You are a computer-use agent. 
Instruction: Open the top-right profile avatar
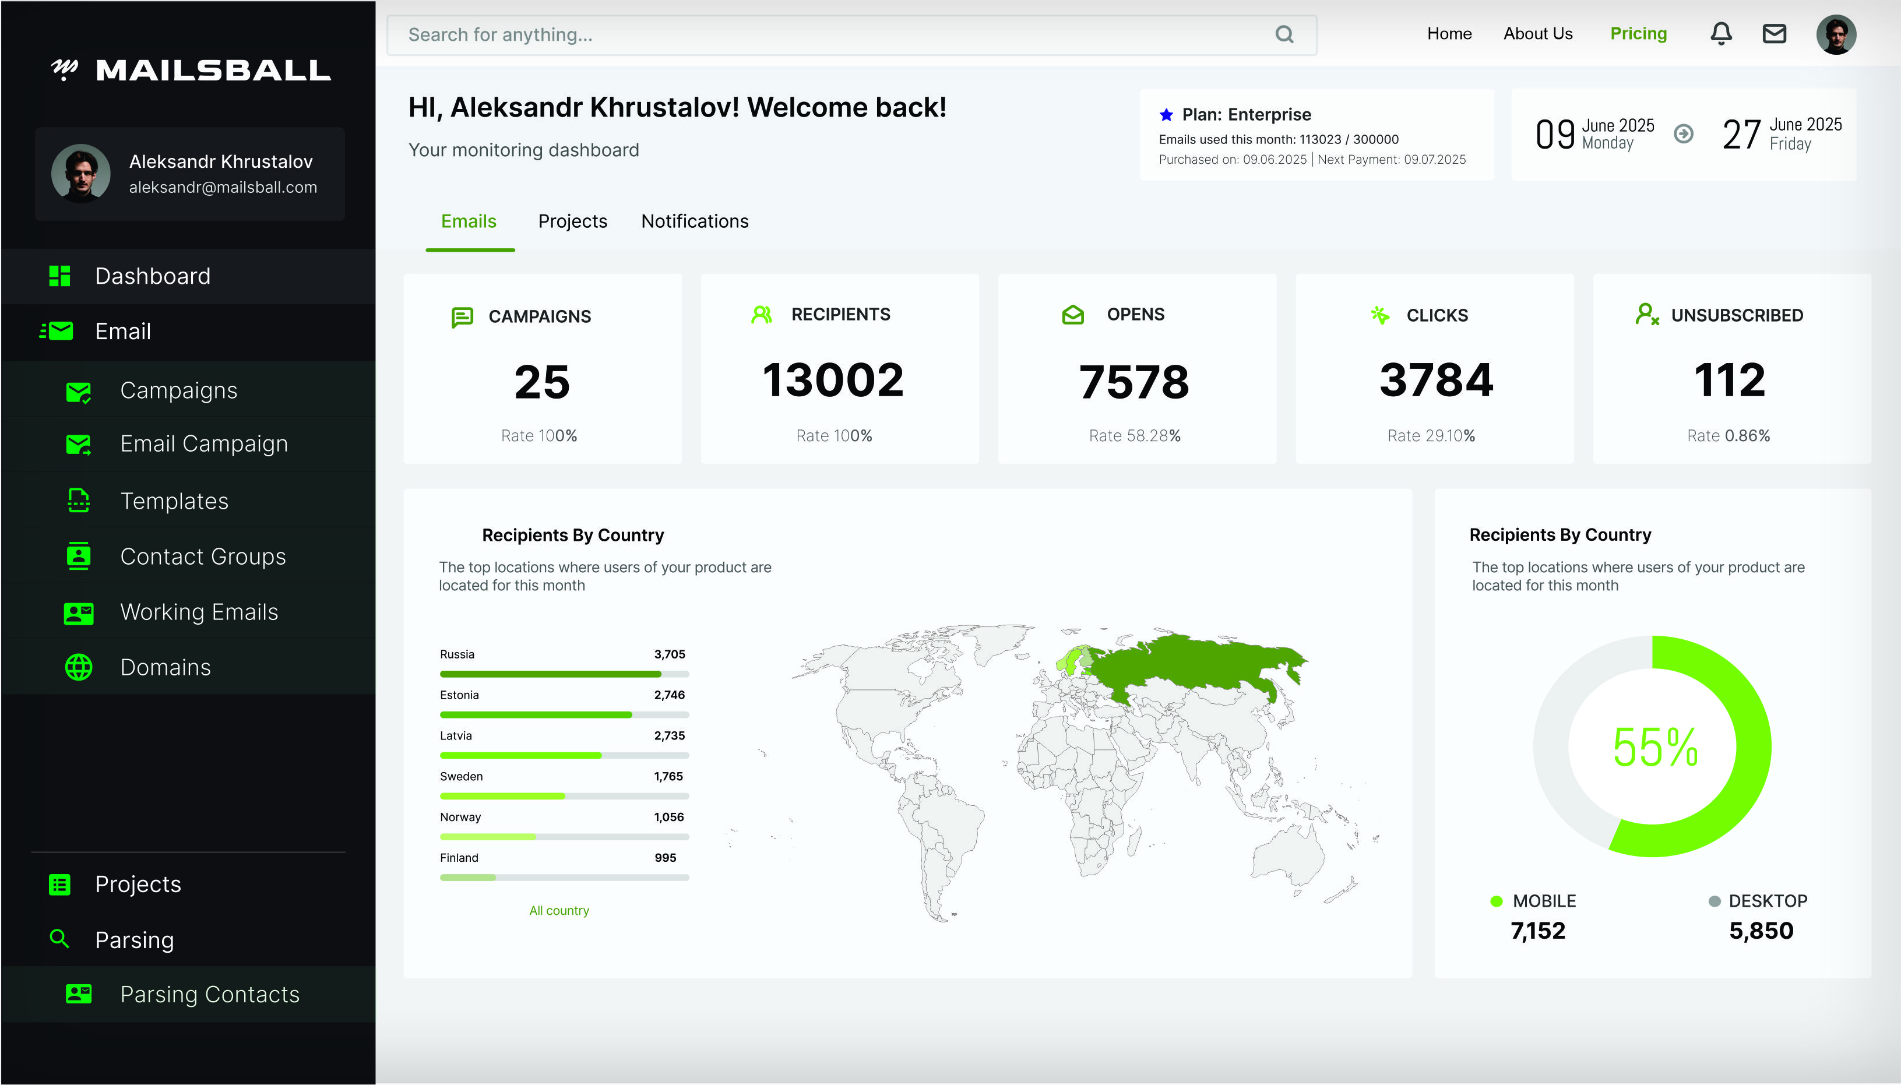coord(1835,34)
